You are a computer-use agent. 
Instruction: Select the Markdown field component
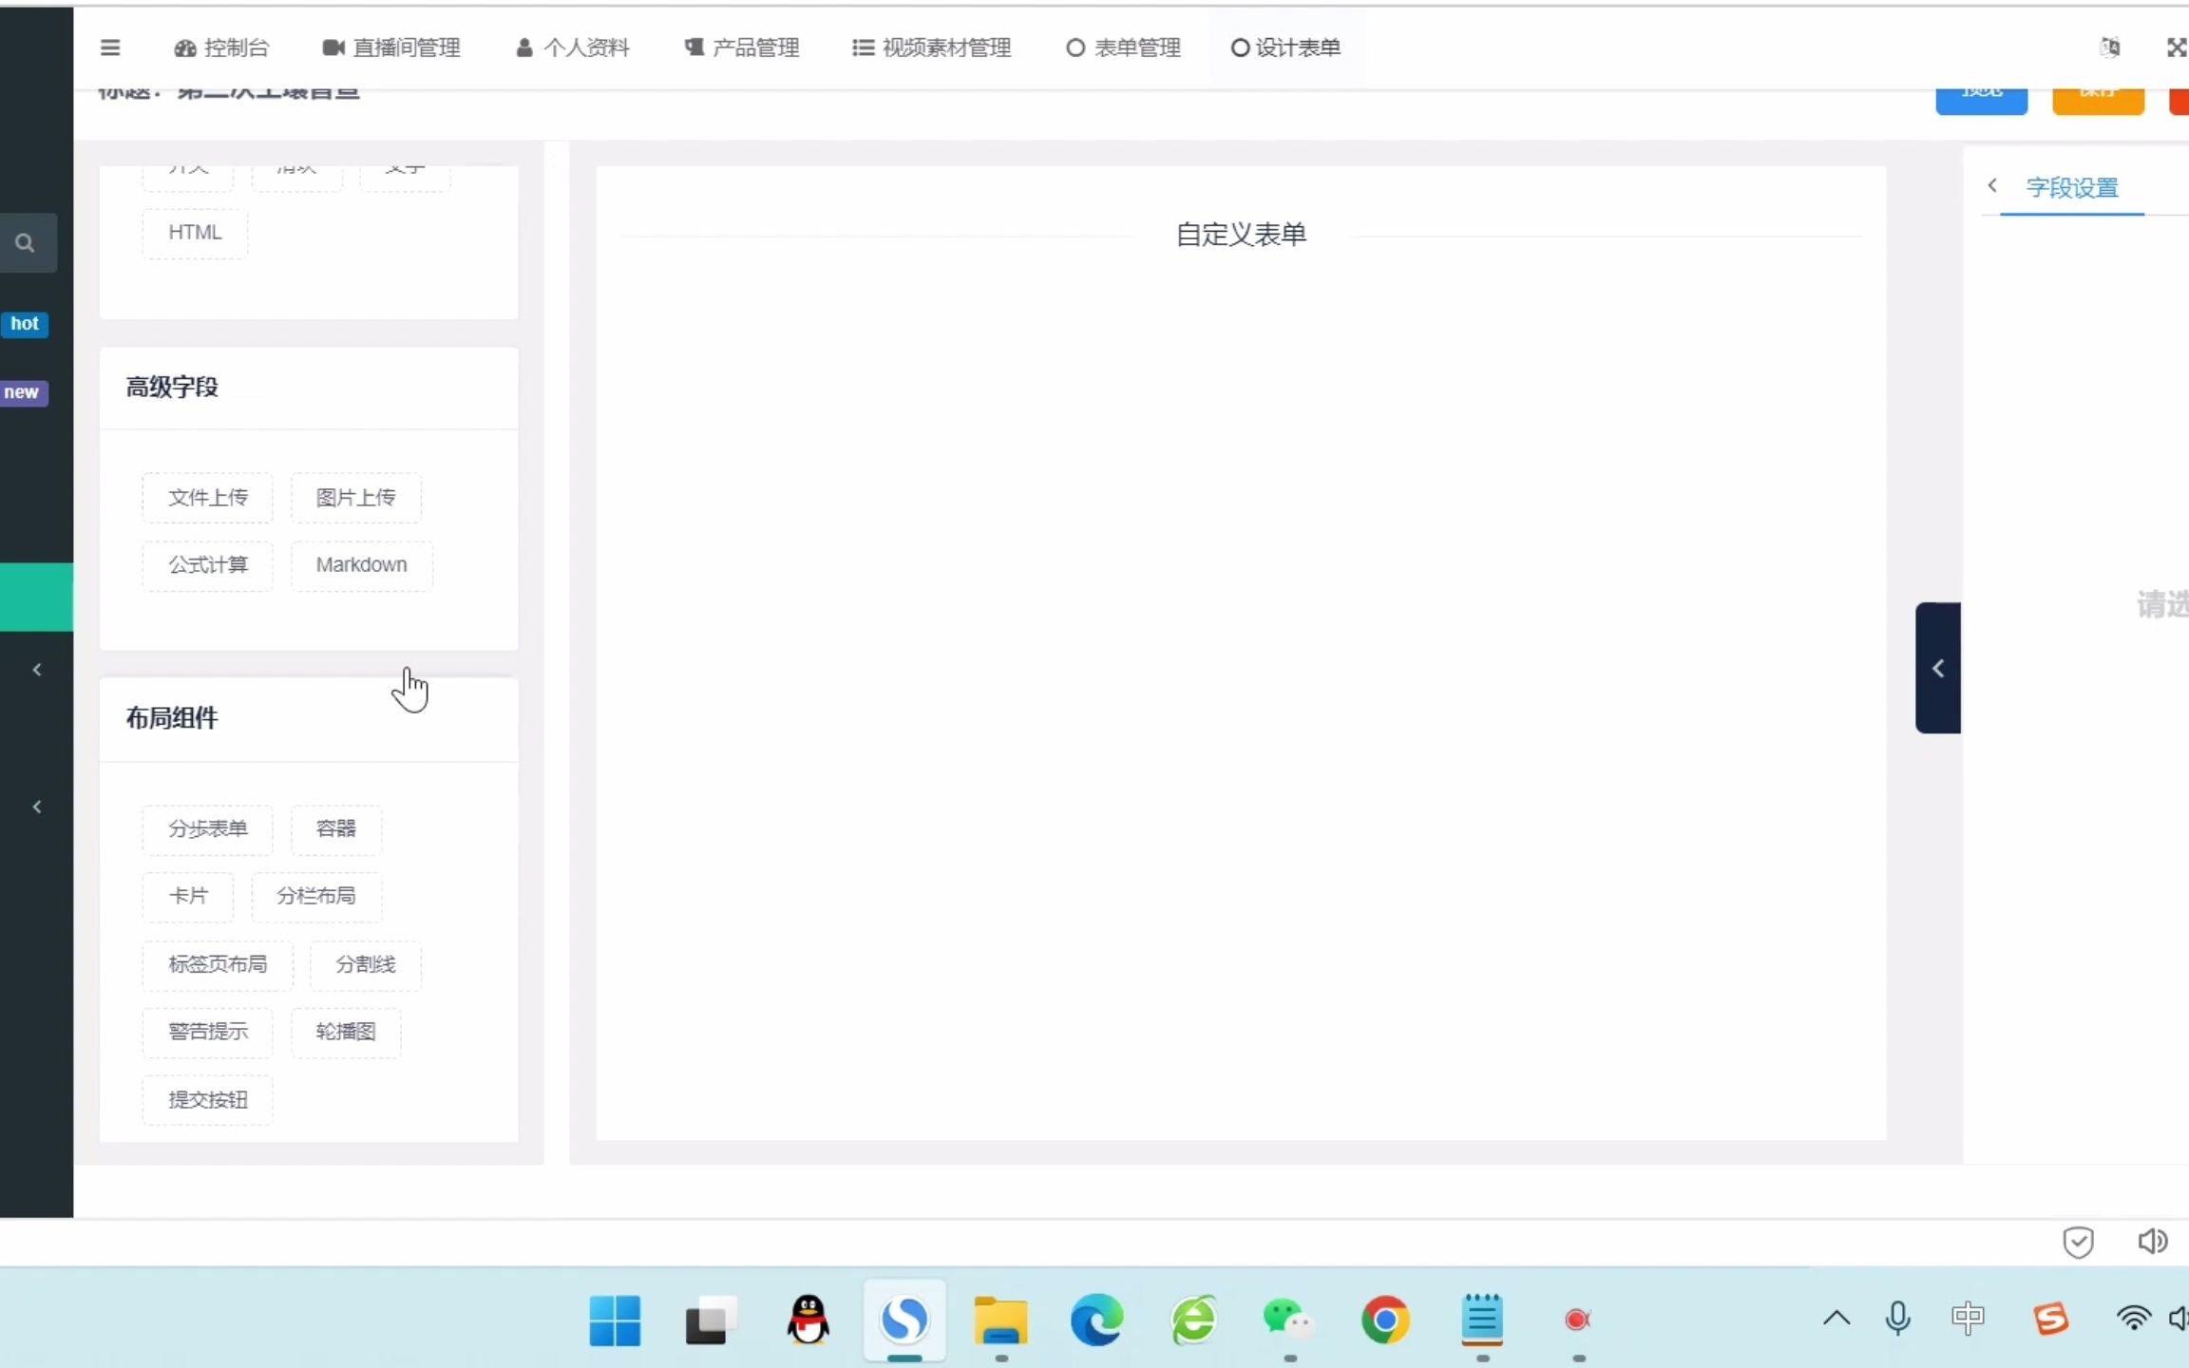click(x=361, y=564)
